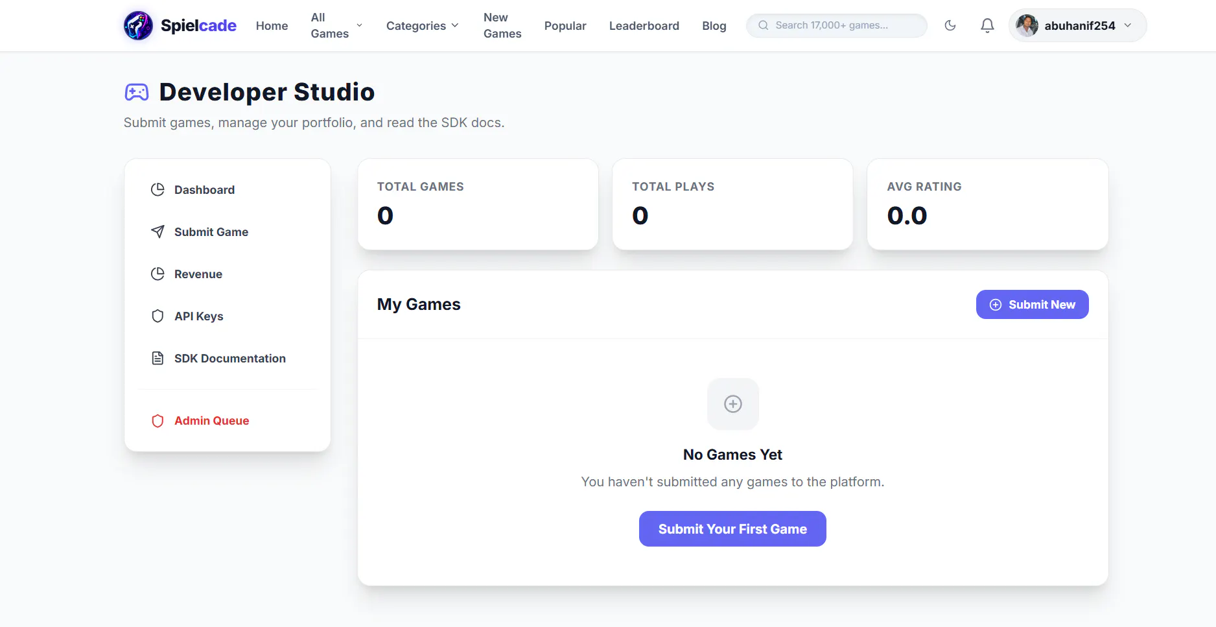Click the Spielcade logo icon
Viewport: 1216px width, 627px height.
138,25
